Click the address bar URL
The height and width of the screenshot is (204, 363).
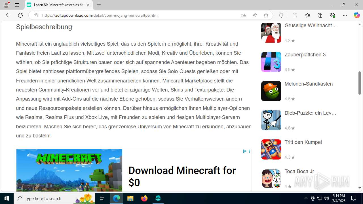[100, 15]
